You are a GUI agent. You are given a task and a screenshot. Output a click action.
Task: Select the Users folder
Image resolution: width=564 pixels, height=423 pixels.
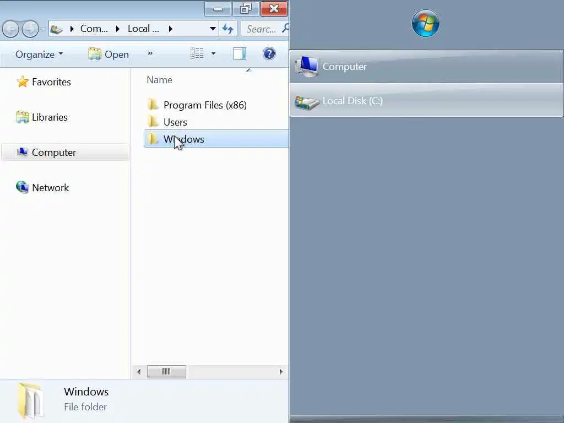(175, 122)
